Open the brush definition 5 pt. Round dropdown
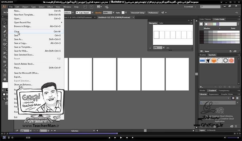This screenshot has height=141, width=242. [92, 13]
